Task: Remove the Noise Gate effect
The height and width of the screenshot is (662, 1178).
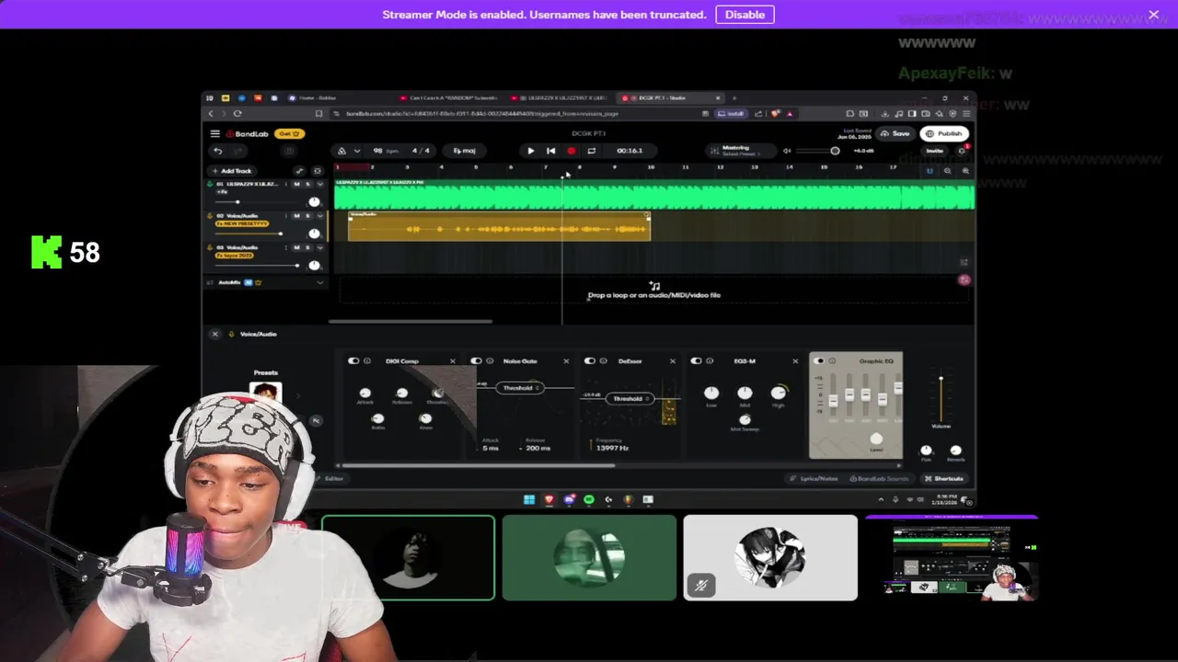Action: coord(566,360)
